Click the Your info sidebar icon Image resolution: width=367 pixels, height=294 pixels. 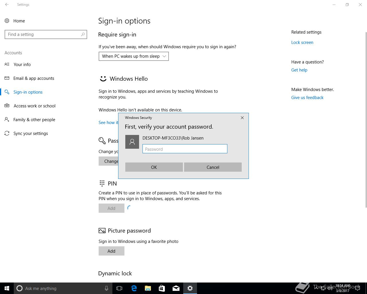tap(7, 64)
